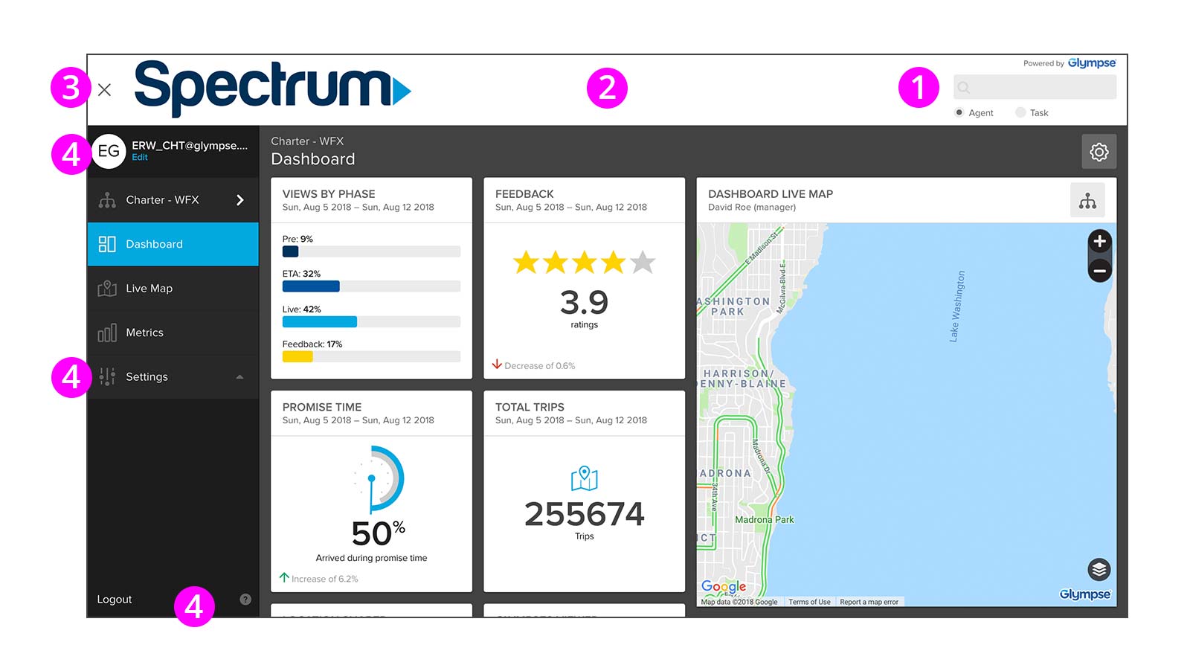Click the Feedback: 17% yellow bar
The width and height of the screenshot is (1190, 671).
point(297,357)
